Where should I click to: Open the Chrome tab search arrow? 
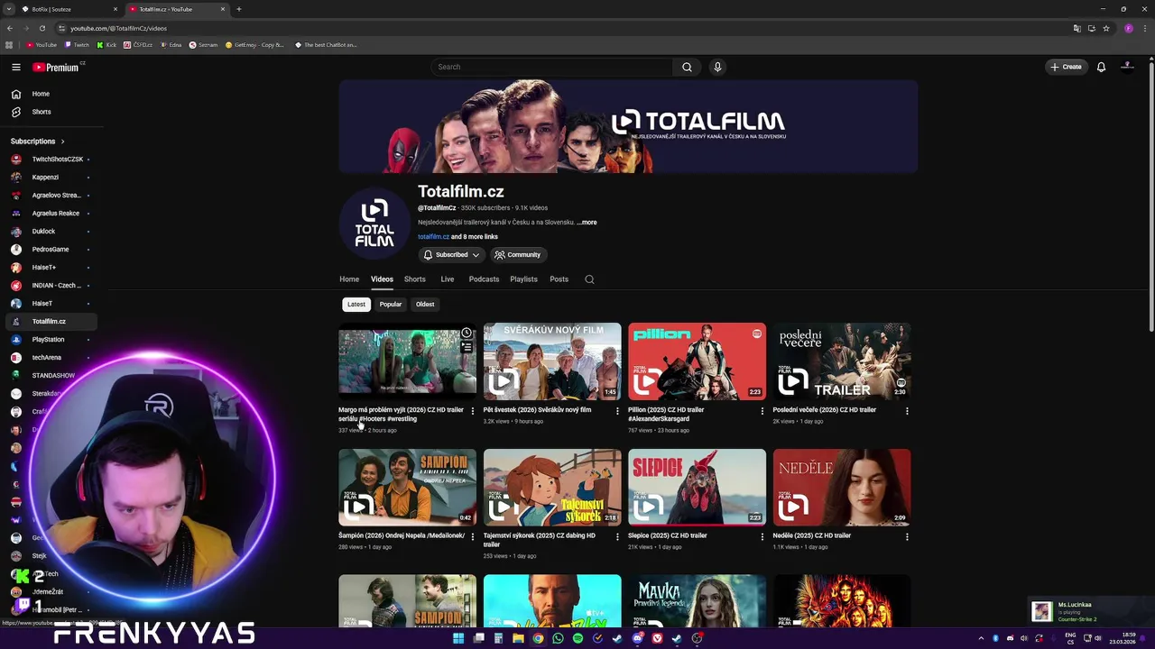[x=9, y=9]
